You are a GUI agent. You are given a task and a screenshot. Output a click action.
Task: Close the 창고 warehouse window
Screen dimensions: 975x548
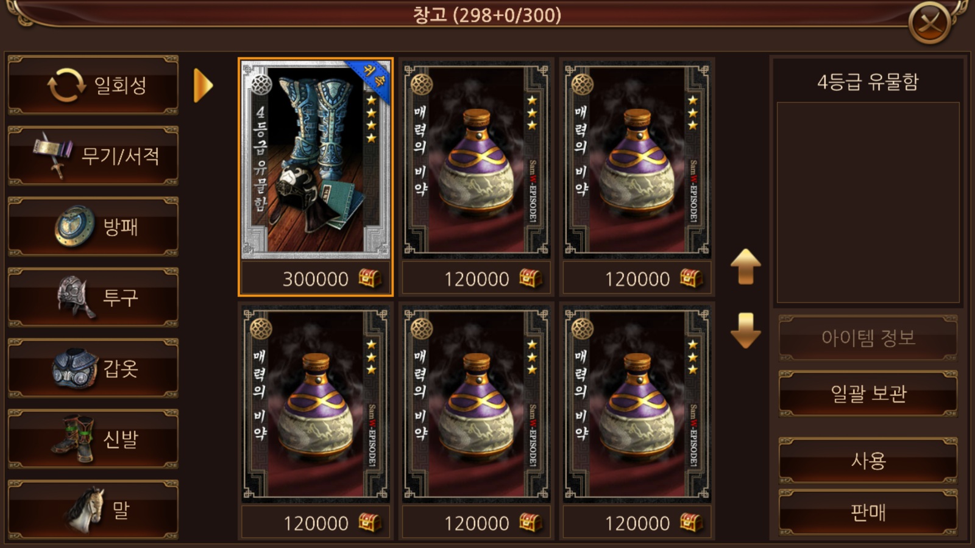[x=929, y=23]
